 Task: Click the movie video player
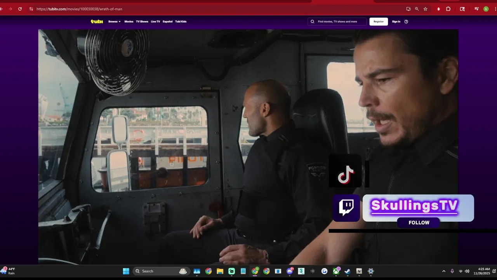pyautogui.click(x=248, y=147)
